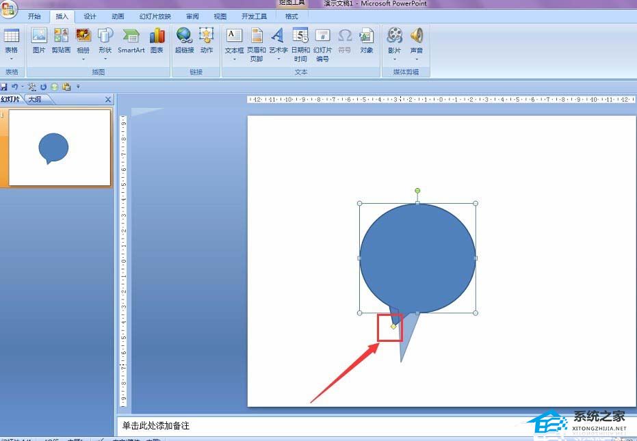Select the Insert (插入) tab
637x441 pixels.
coord(62,16)
